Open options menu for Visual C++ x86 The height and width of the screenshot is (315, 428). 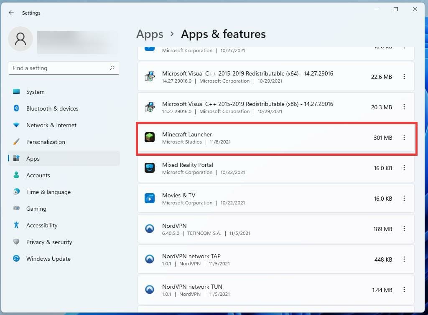[404, 107]
